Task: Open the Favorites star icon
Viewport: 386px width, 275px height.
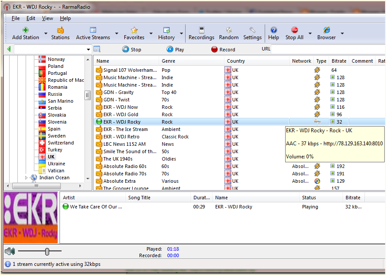Action: click(x=134, y=30)
